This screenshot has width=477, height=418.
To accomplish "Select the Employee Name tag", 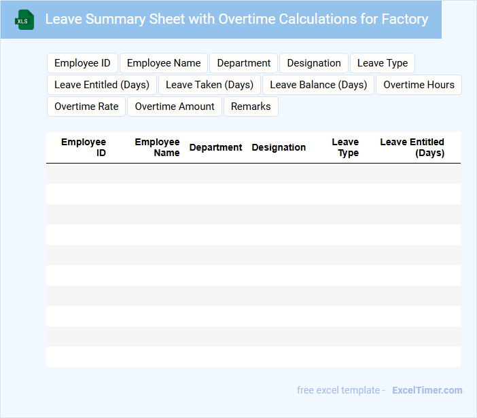I will click(164, 63).
